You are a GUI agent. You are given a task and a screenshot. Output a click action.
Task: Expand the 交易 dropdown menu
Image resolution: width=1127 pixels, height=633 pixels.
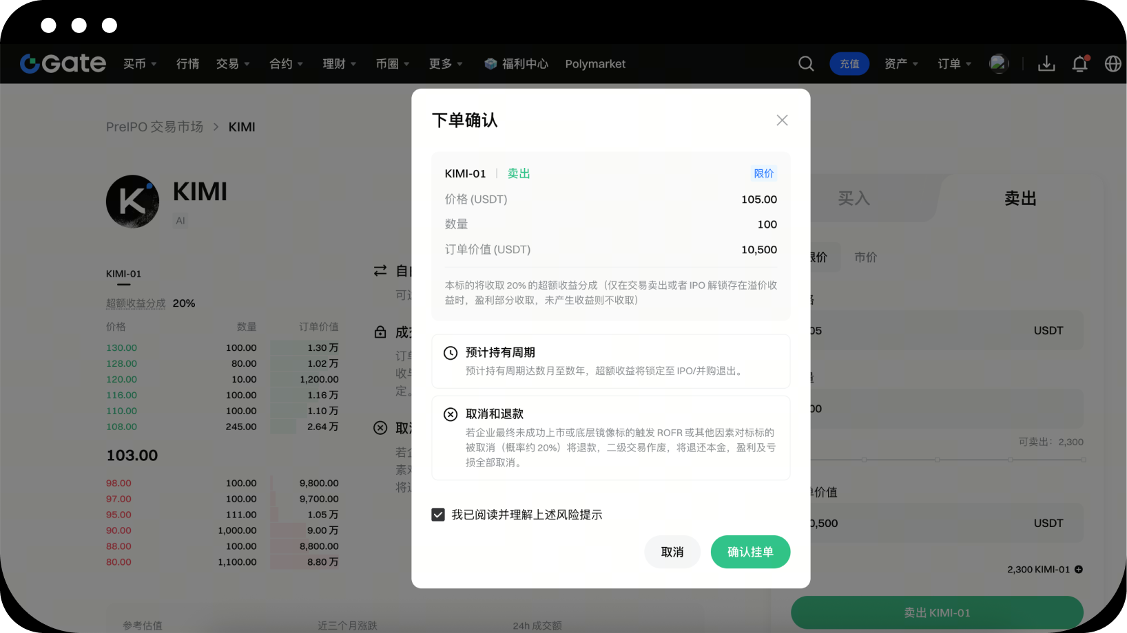233,64
